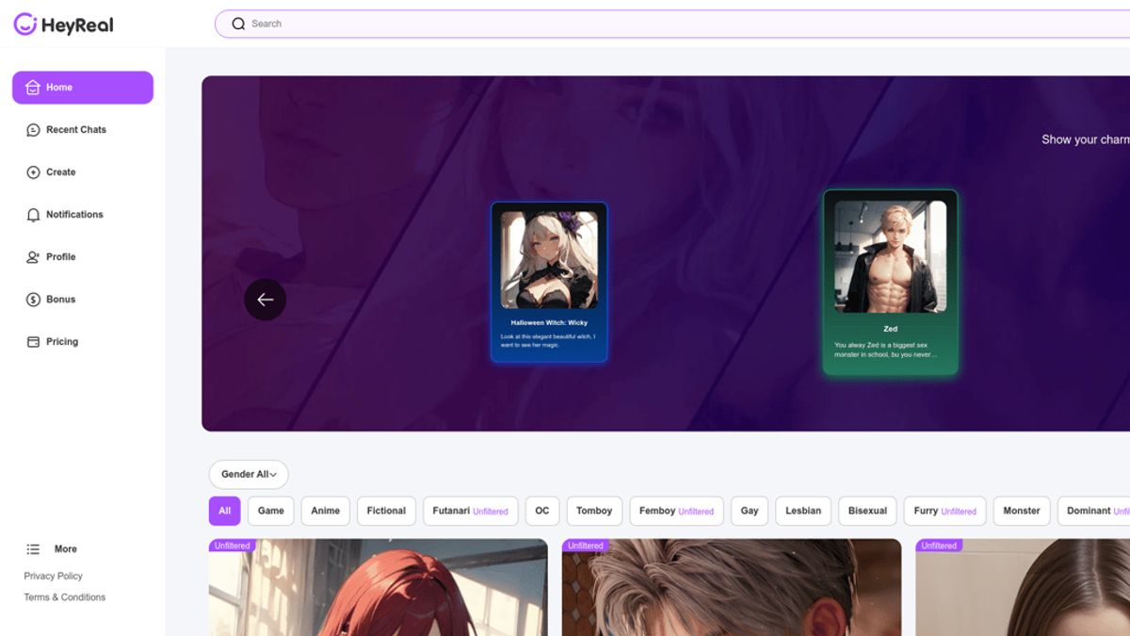The image size is (1130, 636).
Task: Open the Terms & Conditions link
Action: [x=65, y=597]
